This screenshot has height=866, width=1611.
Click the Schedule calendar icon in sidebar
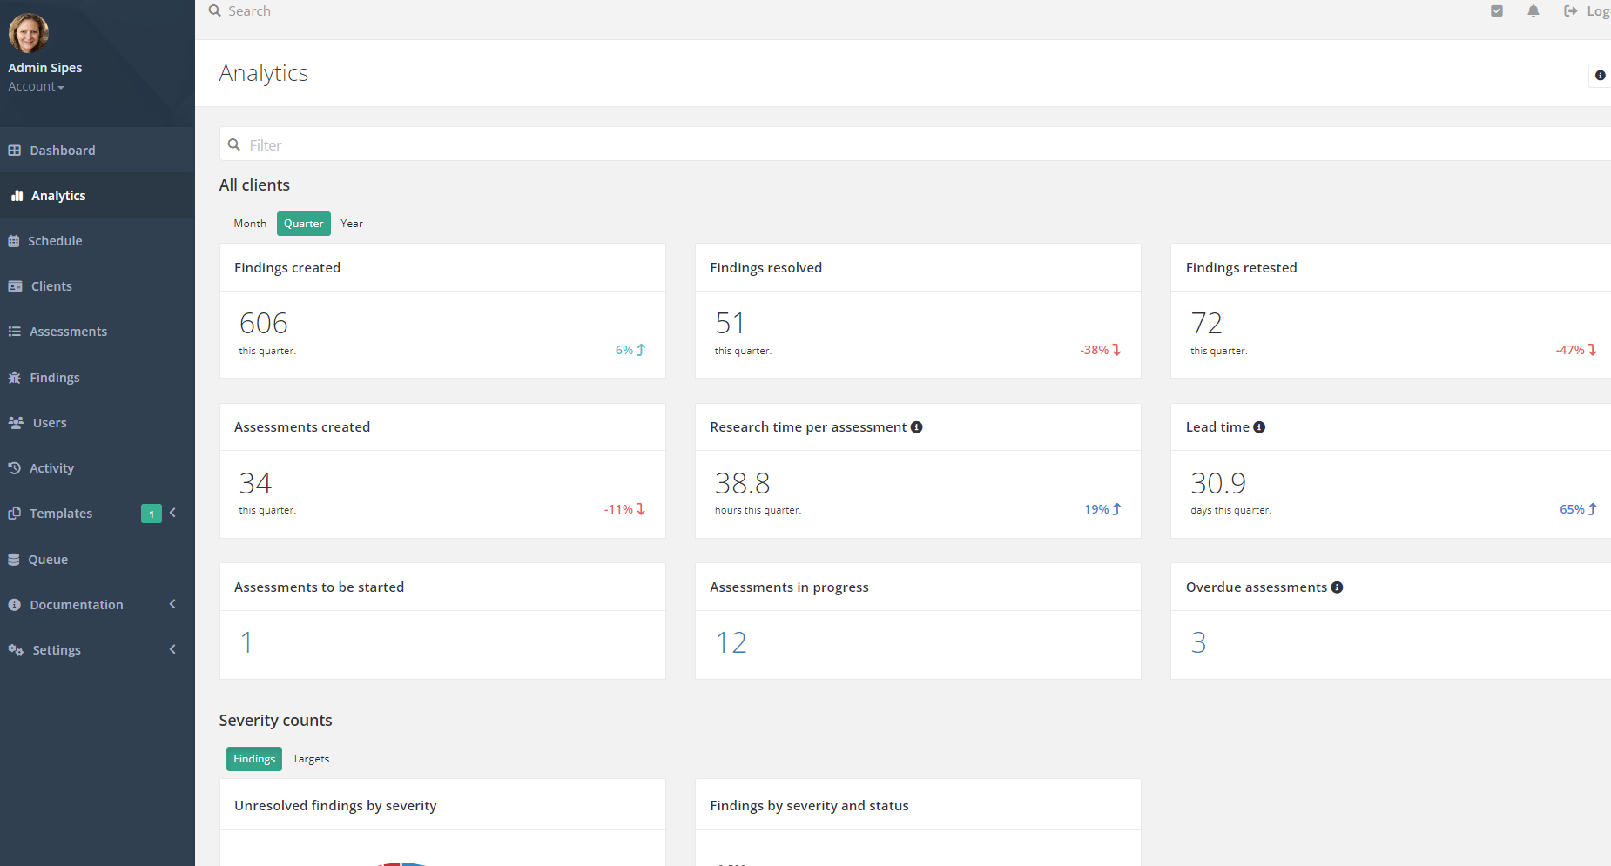click(x=14, y=241)
